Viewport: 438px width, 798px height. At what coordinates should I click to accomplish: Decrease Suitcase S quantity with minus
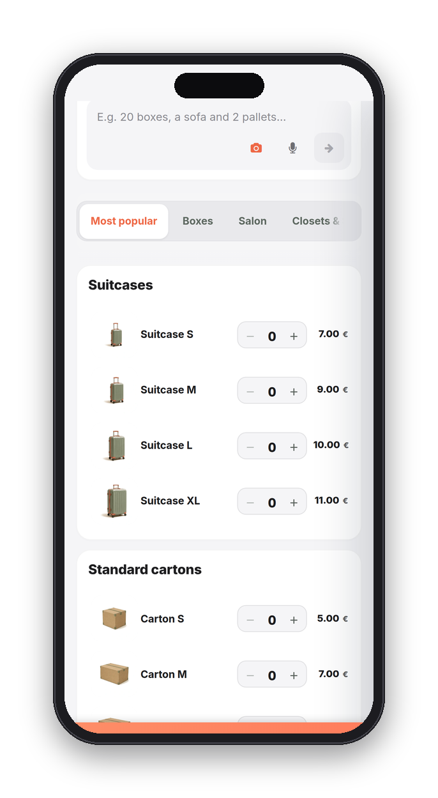(x=250, y=336)
